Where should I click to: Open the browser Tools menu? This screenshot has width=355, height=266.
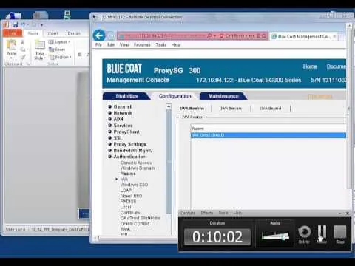(x=160, y=45)
